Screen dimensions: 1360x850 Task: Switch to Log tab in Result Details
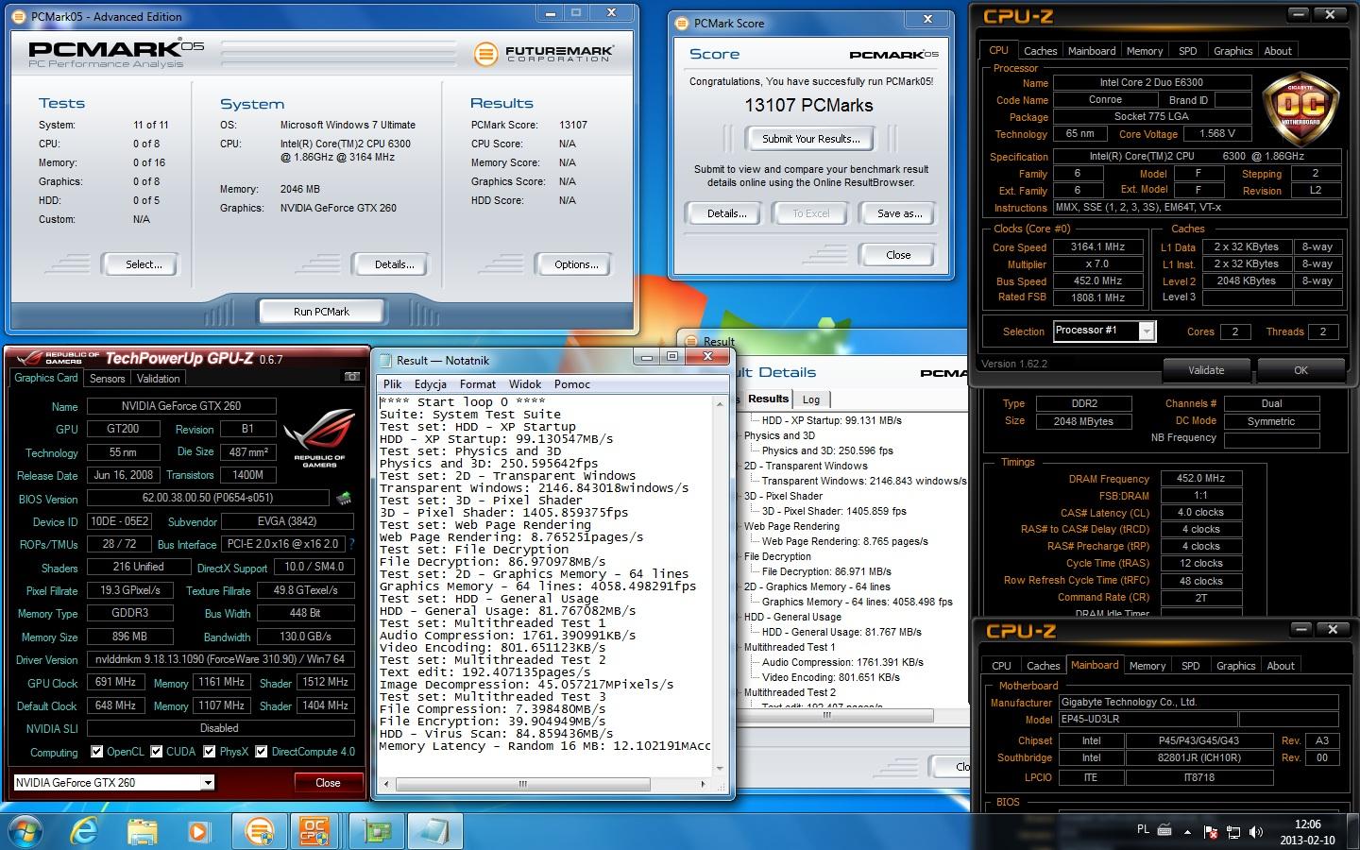[811, 399]
